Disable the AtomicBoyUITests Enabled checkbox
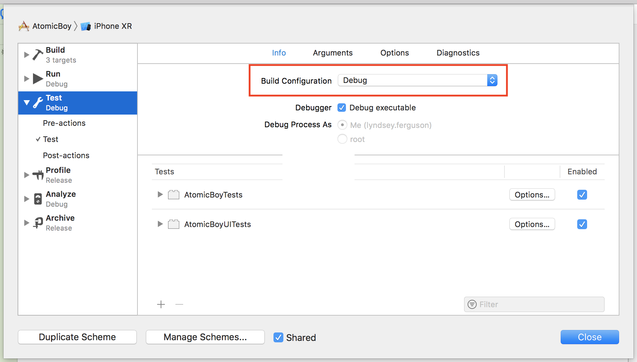This screenshot has height=362, width=637. (582, 224)
